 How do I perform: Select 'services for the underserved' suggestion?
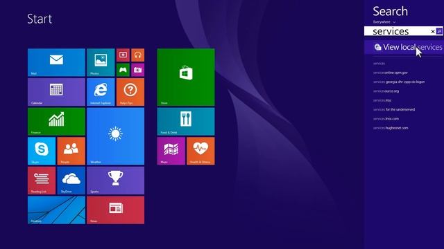(x=394, y=109)
